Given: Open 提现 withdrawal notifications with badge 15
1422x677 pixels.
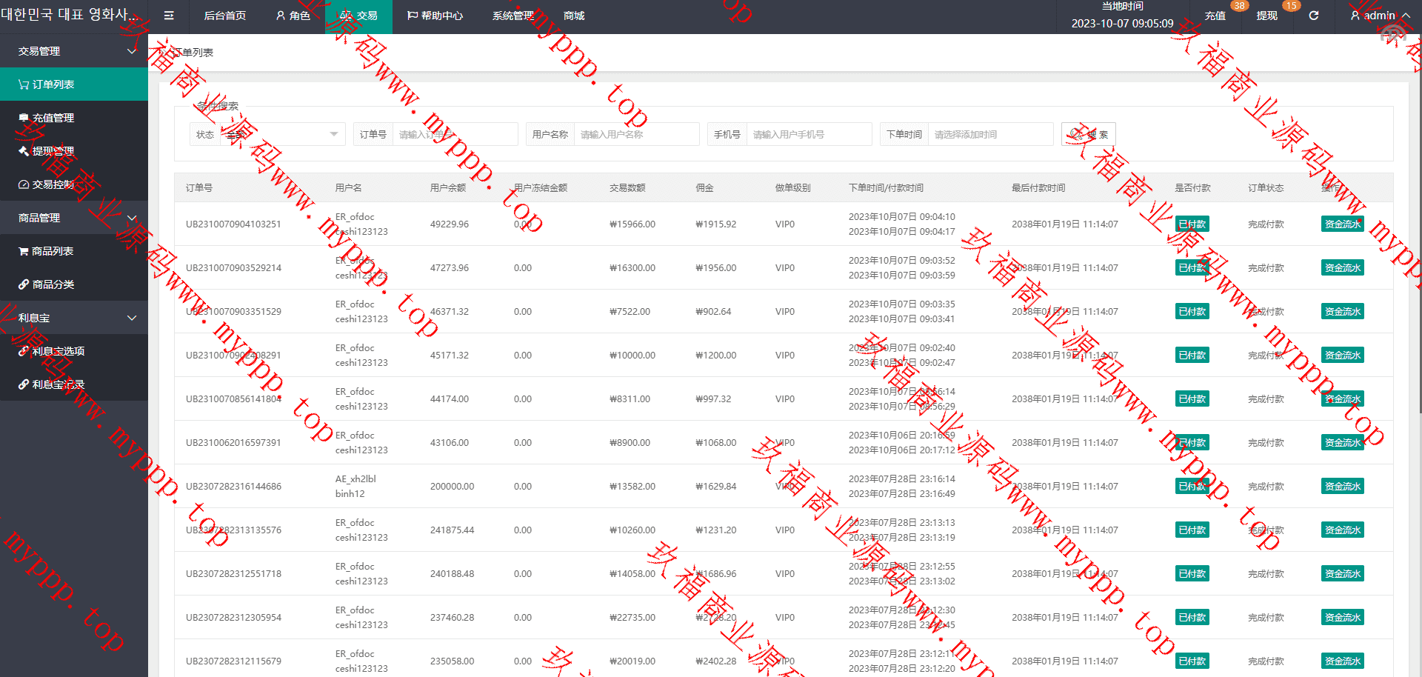Looking at the screenshot, I should pos(1266,16).
